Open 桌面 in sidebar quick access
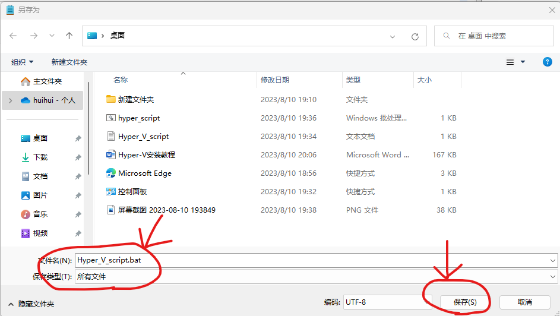 (35, 138)
